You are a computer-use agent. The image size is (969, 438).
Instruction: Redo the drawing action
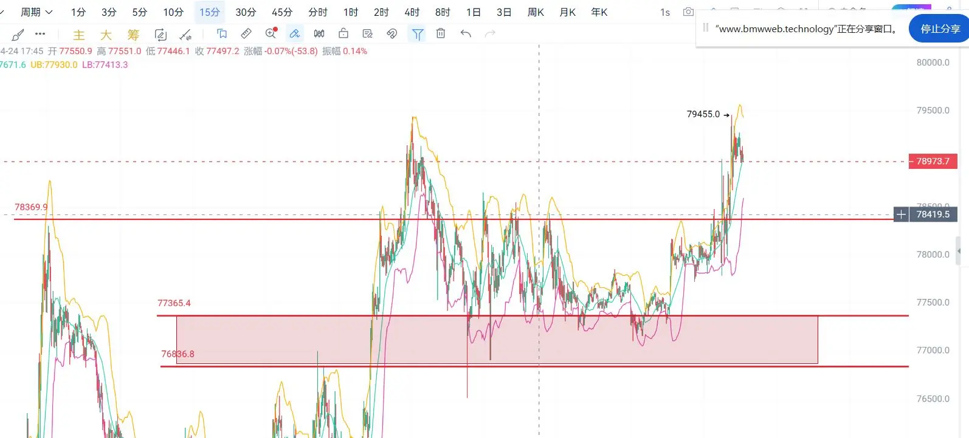click(490, 34)
